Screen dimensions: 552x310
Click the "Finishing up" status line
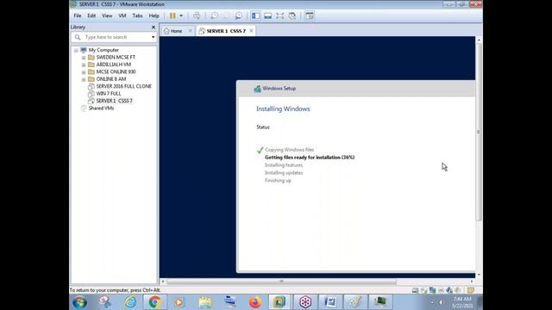(x=278, y=181)
